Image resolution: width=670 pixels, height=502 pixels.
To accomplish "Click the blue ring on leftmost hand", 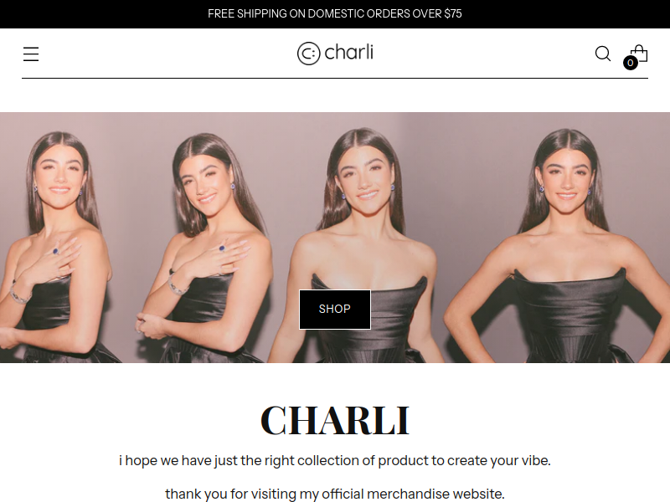I will tap(55, 251).
